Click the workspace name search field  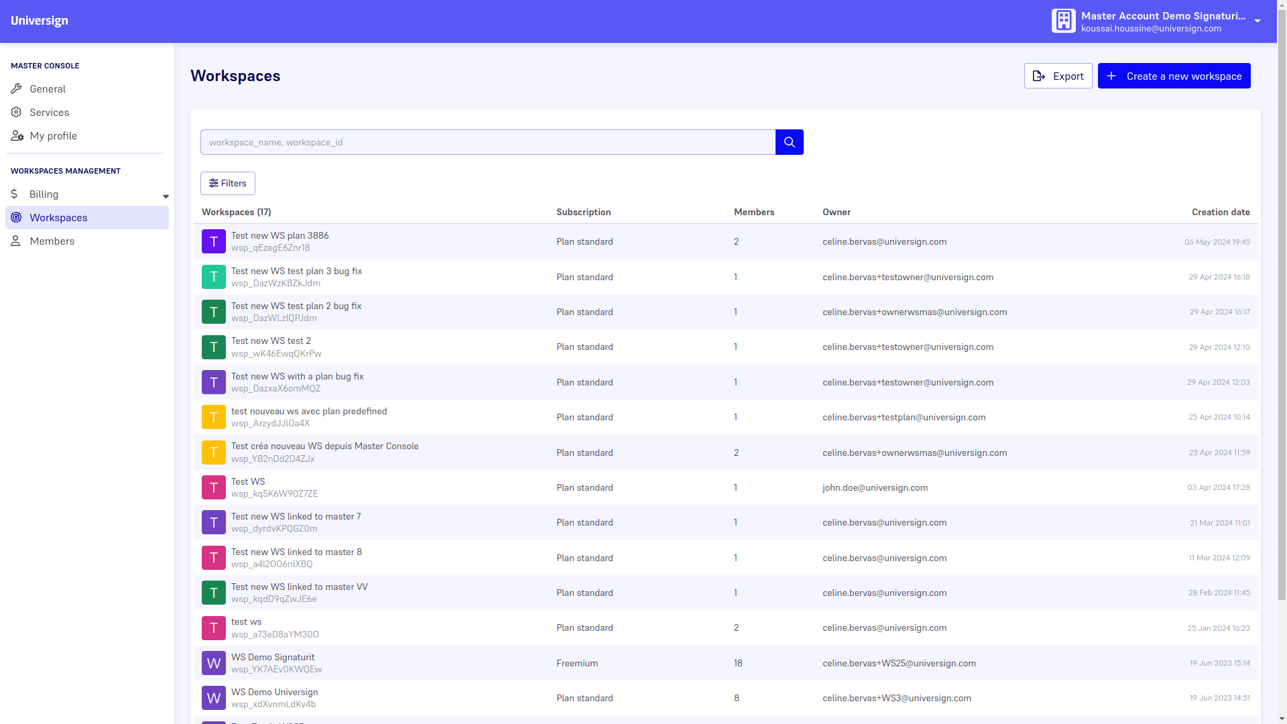pyautogui.click(x=487, y=142)
